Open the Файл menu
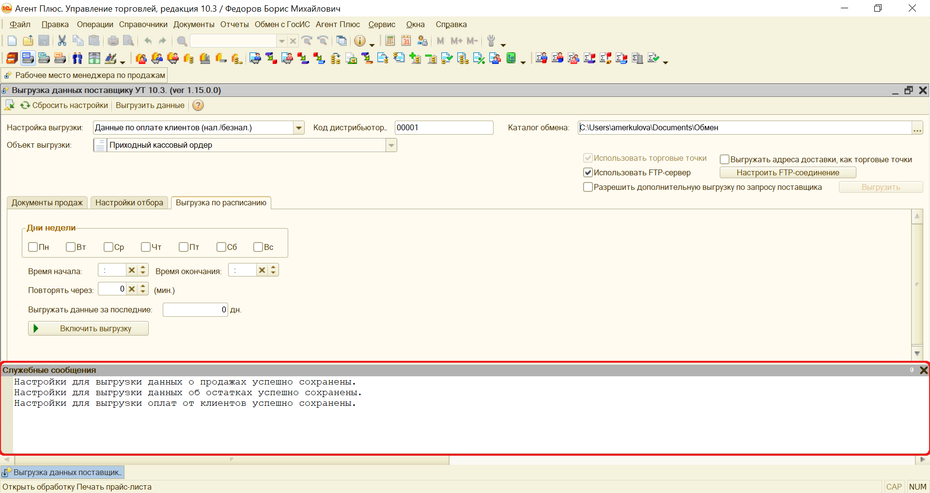 20,25
